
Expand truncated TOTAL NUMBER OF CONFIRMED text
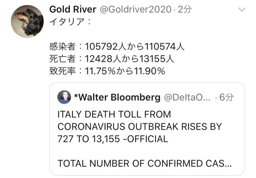146,164
